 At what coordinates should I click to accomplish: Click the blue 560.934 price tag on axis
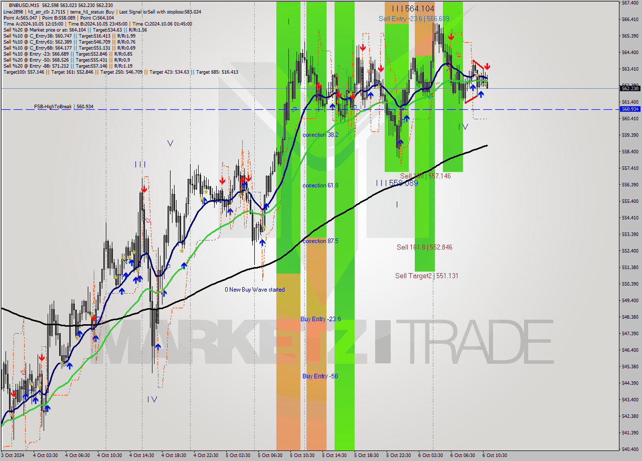click(630, 109)
